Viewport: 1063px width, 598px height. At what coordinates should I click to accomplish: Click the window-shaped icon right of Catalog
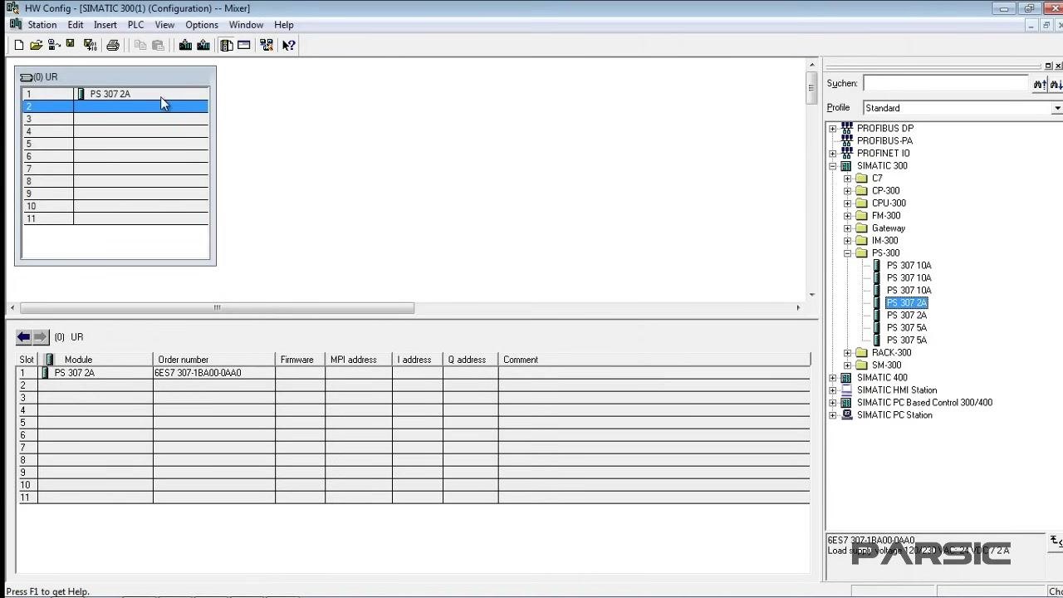point(244,46)
